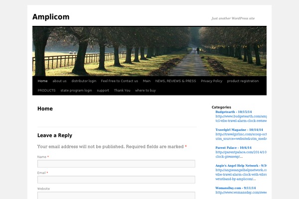
Task: Open the Privacy Policy page
Action: tap(211, 81)
